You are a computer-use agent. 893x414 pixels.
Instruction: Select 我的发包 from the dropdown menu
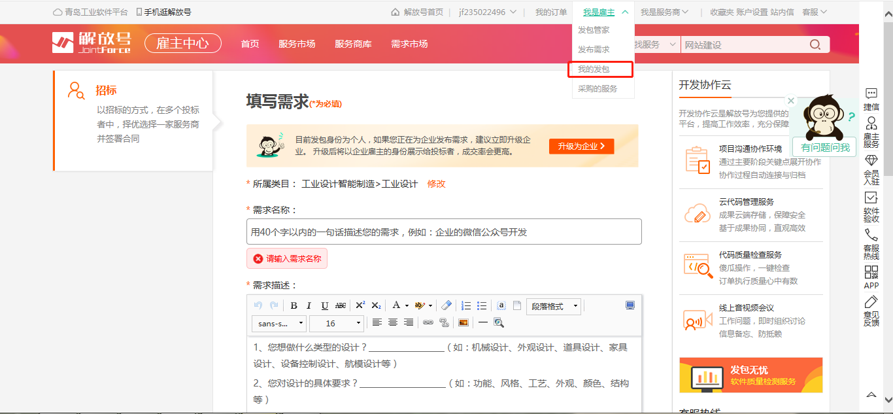point(601,69)
